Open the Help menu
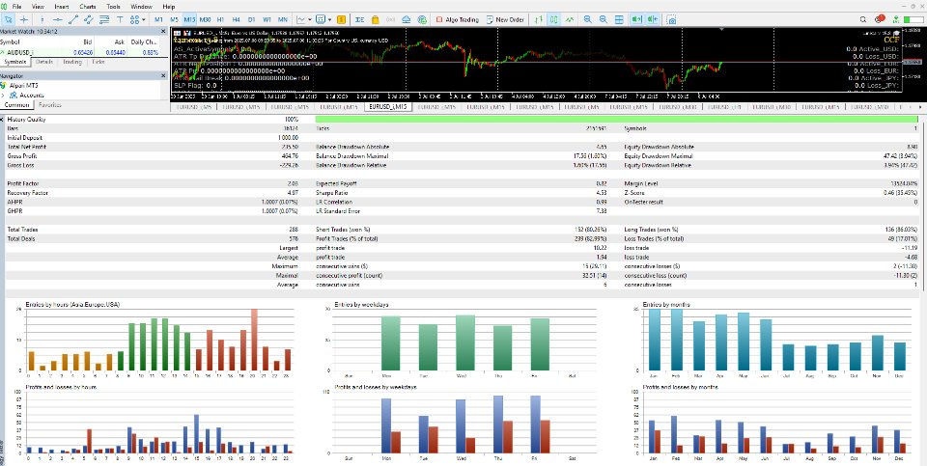The height and width of the screenshot is (466, 927). pos(168,7)
